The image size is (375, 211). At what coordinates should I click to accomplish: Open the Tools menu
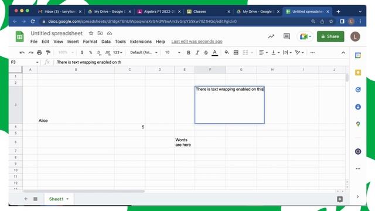[x=120, y=42]
